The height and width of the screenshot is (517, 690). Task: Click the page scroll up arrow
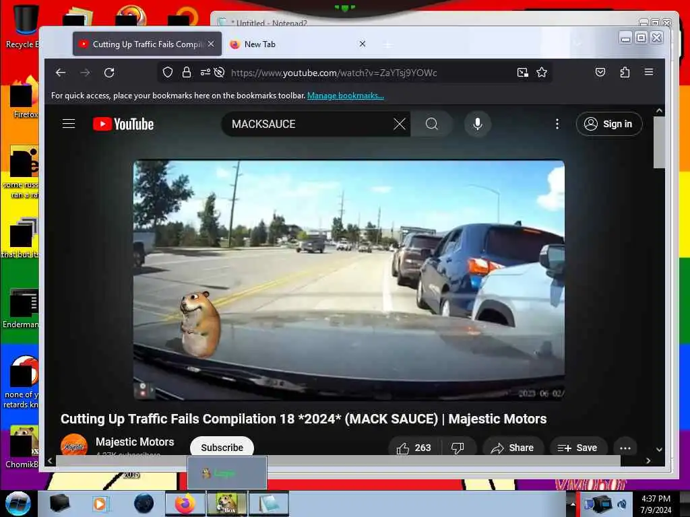pyautogui.click(x=659, y=111)
